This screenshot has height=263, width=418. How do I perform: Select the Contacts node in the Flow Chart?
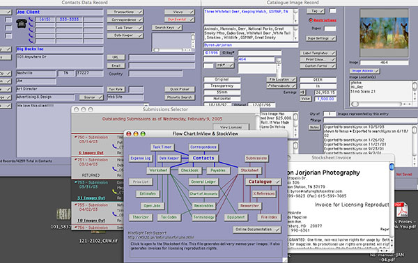coord(203,158)
